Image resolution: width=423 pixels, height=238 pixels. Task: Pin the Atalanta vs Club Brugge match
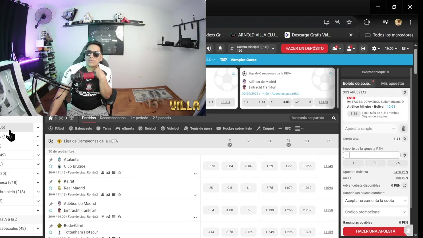(51, 160)
